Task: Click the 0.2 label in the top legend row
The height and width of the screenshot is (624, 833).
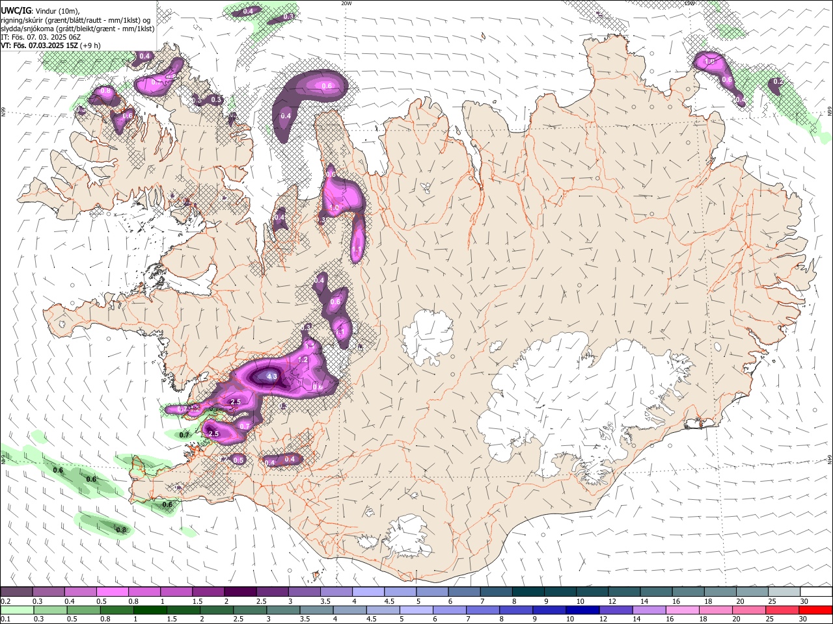Action: pos(5,601)
